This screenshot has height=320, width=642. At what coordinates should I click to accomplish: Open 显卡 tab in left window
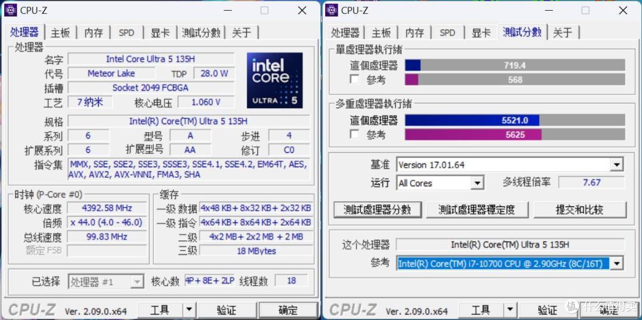[x=160, y=33]
